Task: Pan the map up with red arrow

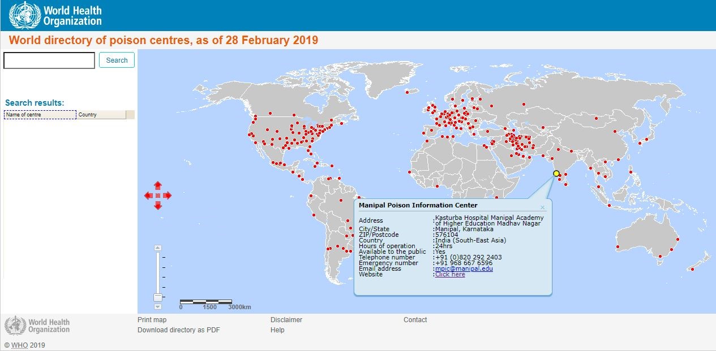Action: (158, 185)
